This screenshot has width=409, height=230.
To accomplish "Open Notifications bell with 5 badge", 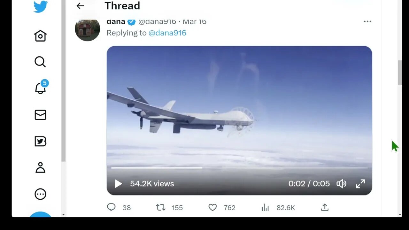I will click(x=41, y=88).
